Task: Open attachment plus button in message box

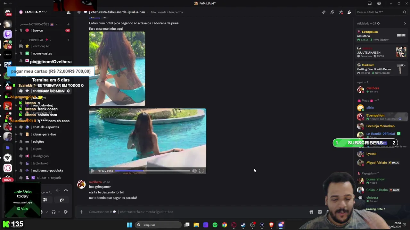Action: 81,212
